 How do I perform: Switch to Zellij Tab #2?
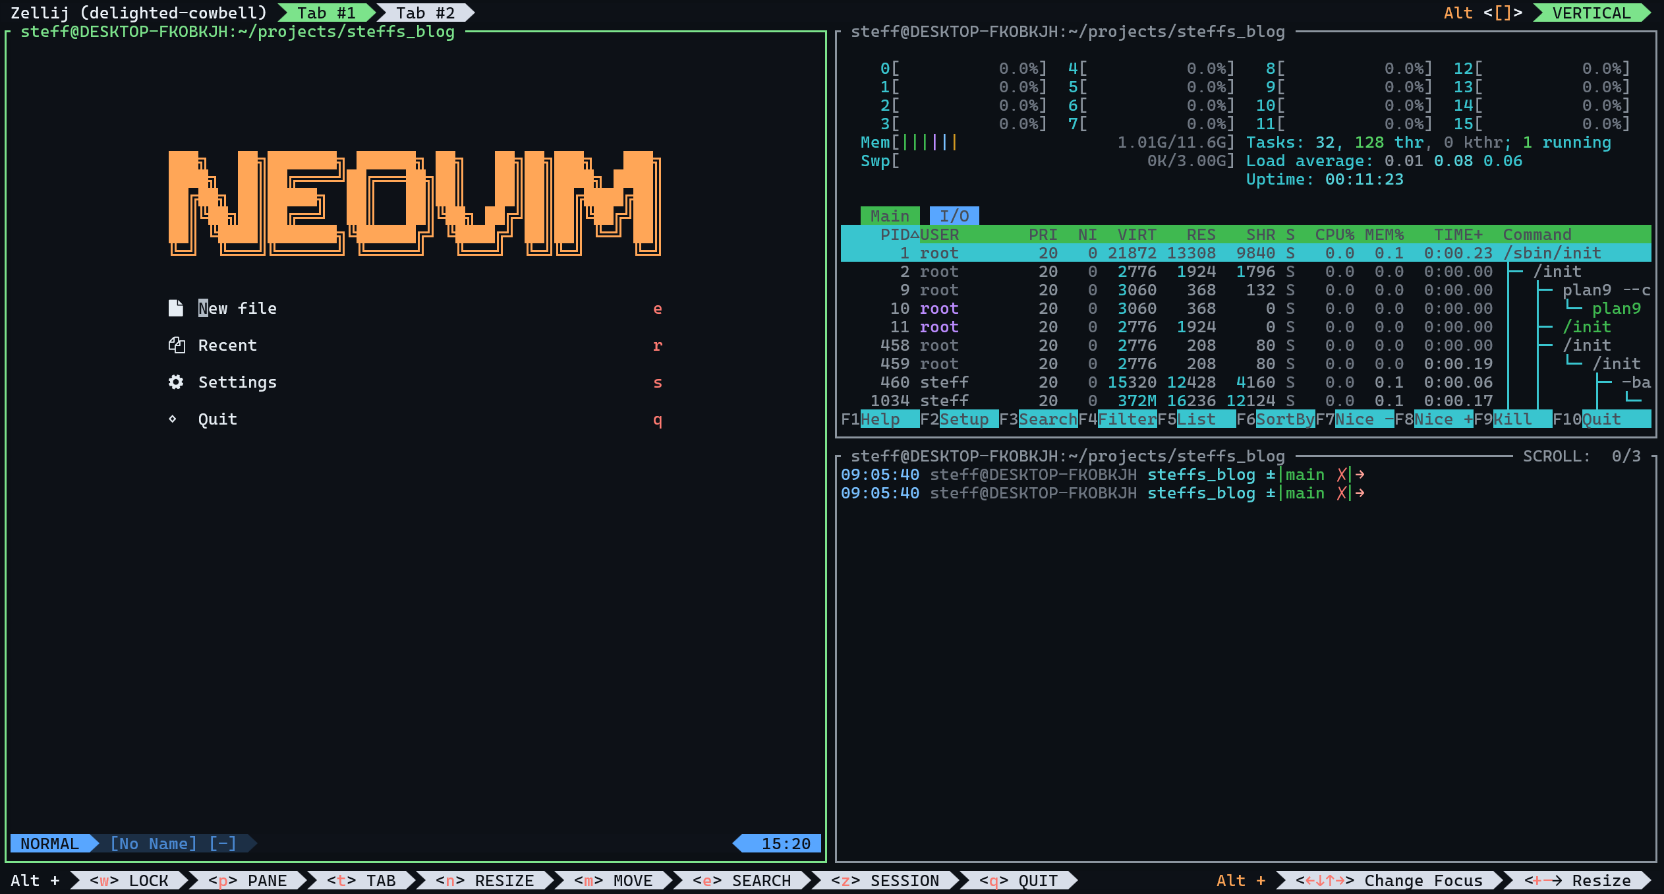pos(426,13)
